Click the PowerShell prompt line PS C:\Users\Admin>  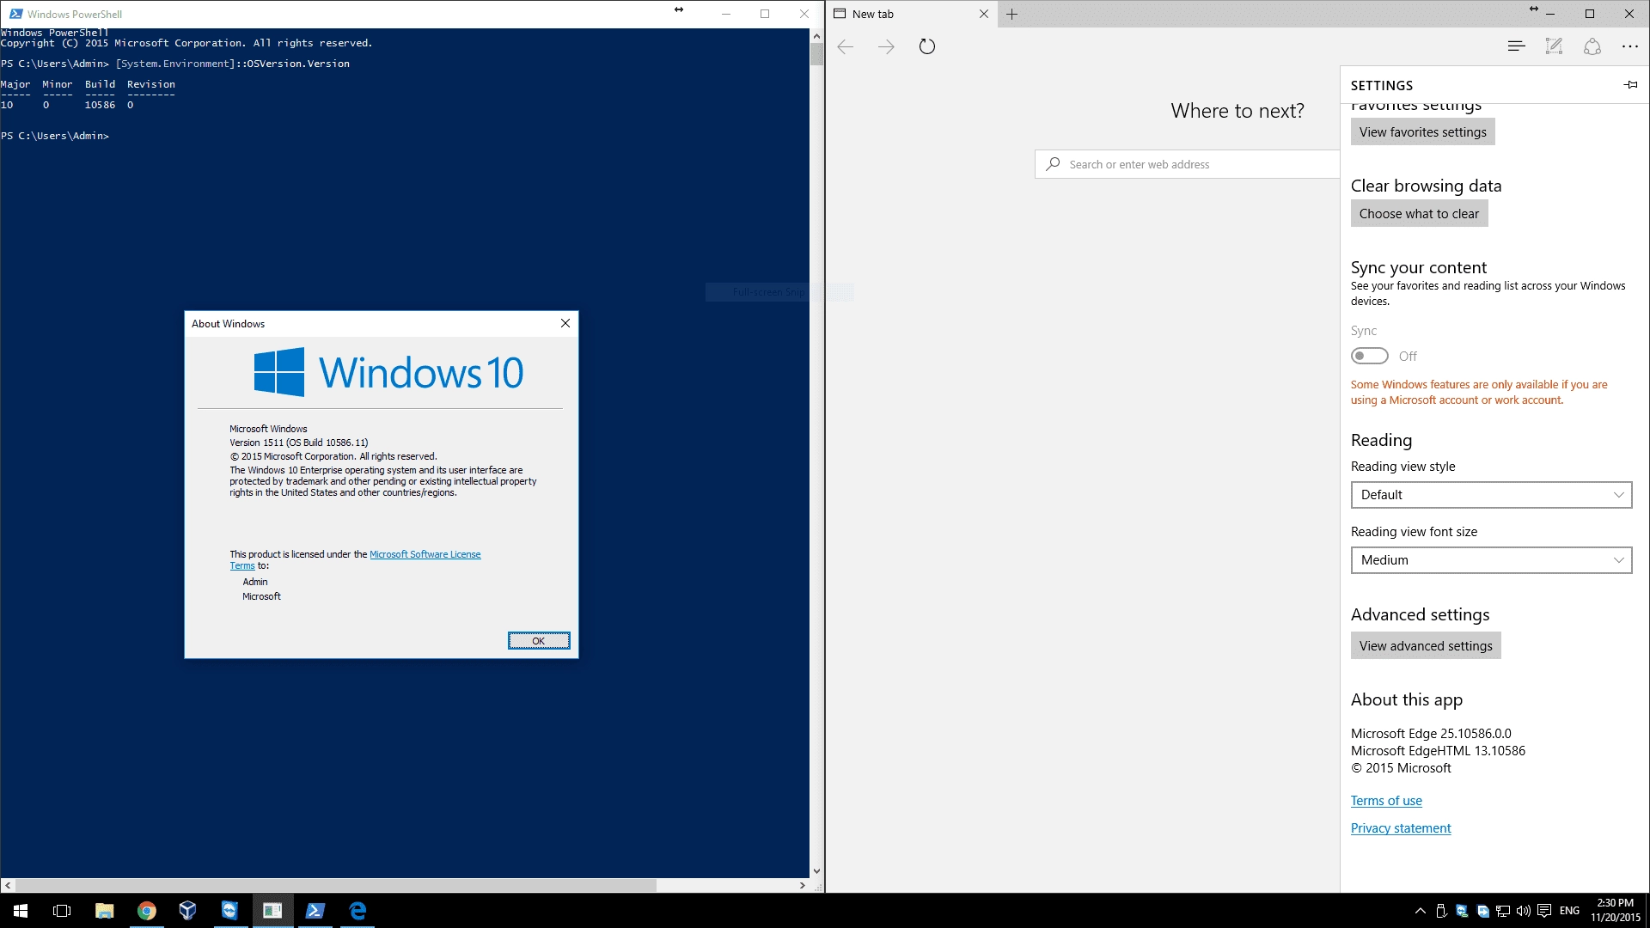tap(55, 136)
